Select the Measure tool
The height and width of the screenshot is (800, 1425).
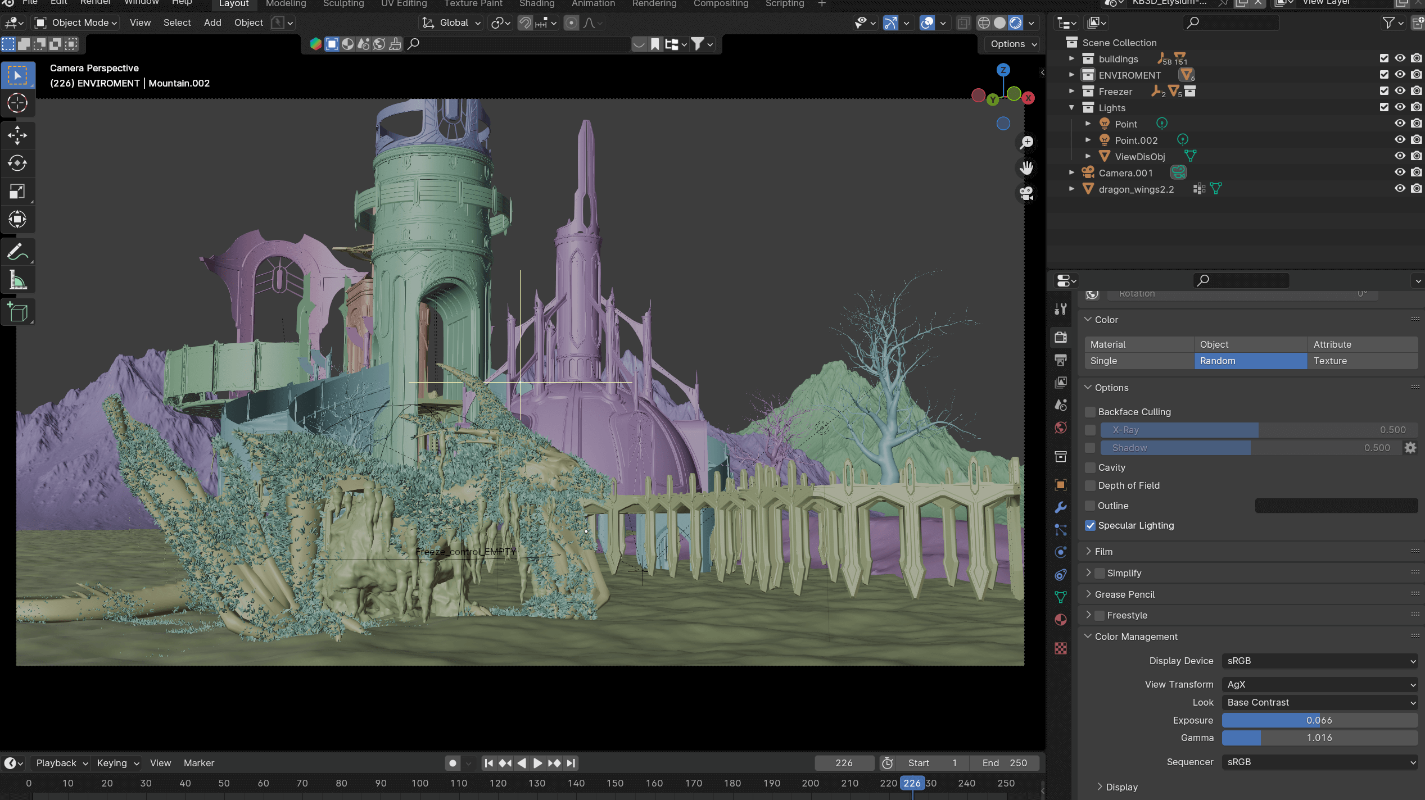click(x=17, y=280)
